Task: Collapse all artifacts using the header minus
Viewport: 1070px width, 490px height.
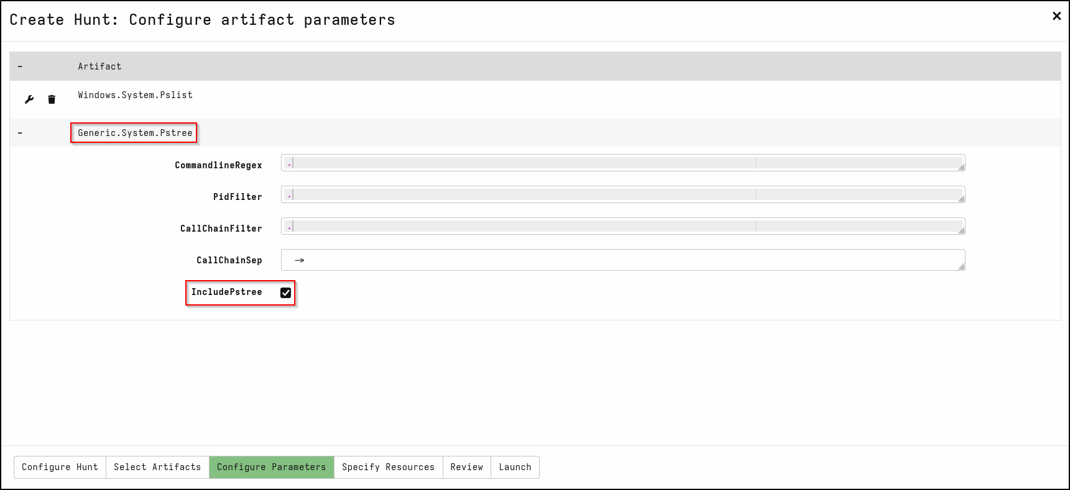Action: point(20,66)
